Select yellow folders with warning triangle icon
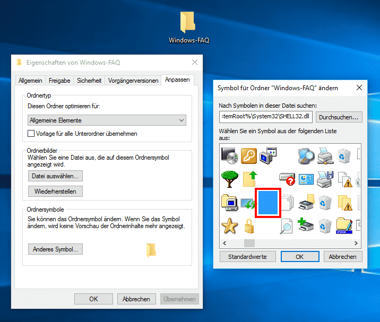 345,203
